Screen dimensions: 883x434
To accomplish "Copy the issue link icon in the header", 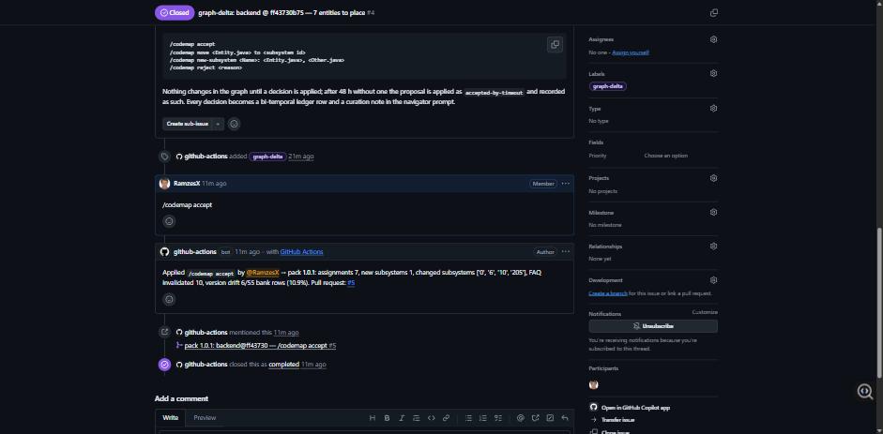I will [x=713, y=12].
